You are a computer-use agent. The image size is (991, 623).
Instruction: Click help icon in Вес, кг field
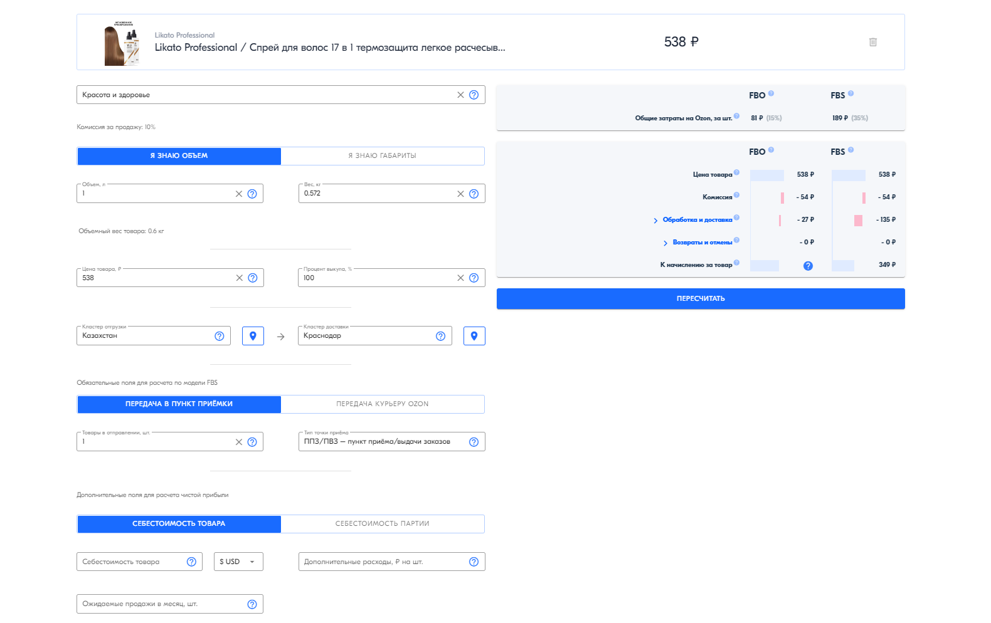point(474,194)
